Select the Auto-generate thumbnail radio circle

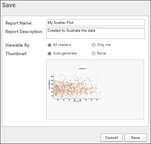49,54
